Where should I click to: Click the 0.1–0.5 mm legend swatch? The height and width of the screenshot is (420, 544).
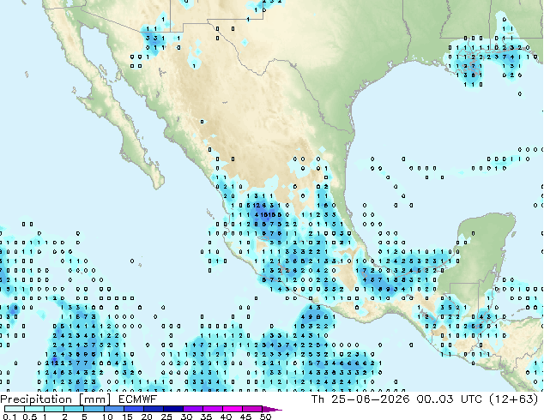click(15, 409)
